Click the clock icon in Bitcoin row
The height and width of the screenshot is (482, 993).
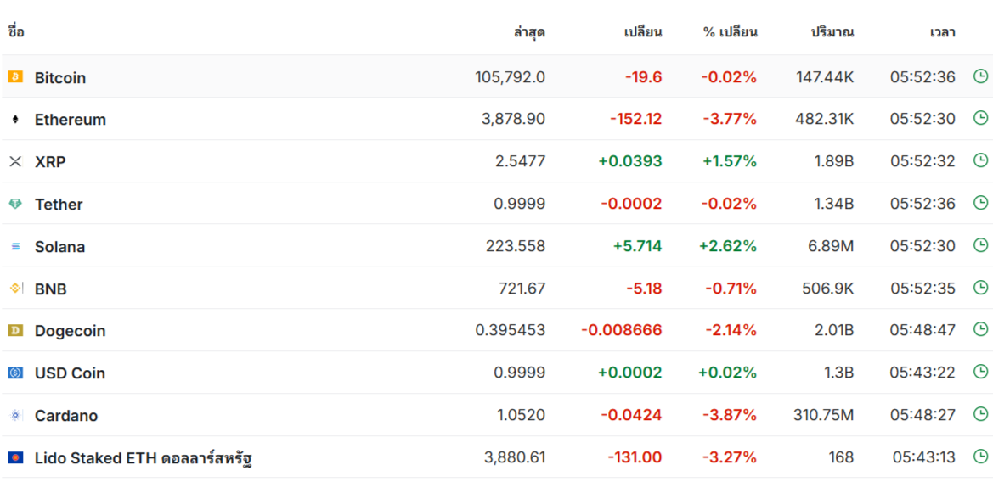pyautogui.click(x=979, y=76)
